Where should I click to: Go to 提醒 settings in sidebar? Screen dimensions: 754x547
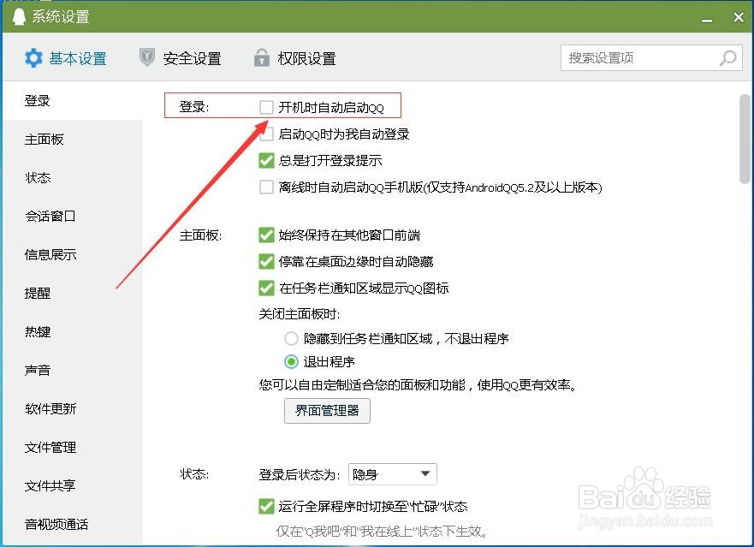pyautogui.click(x=73, y=293)
